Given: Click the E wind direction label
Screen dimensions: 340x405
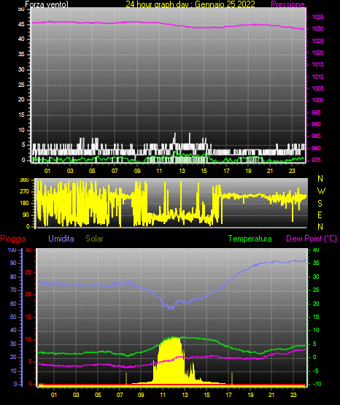Looking at the screenshot, I should pos(320,215).
